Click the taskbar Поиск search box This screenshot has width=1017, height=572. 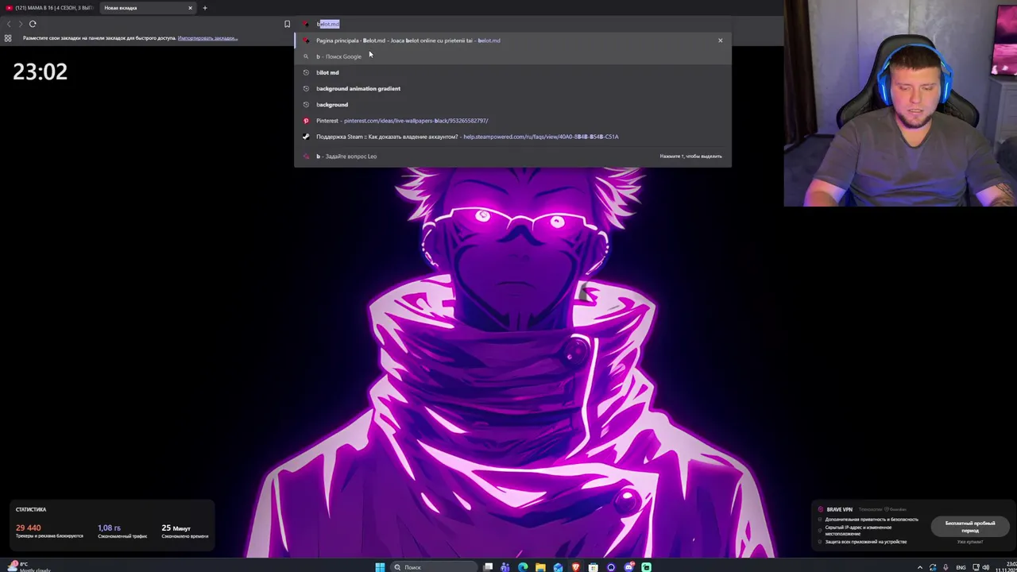tap(435, 566)
